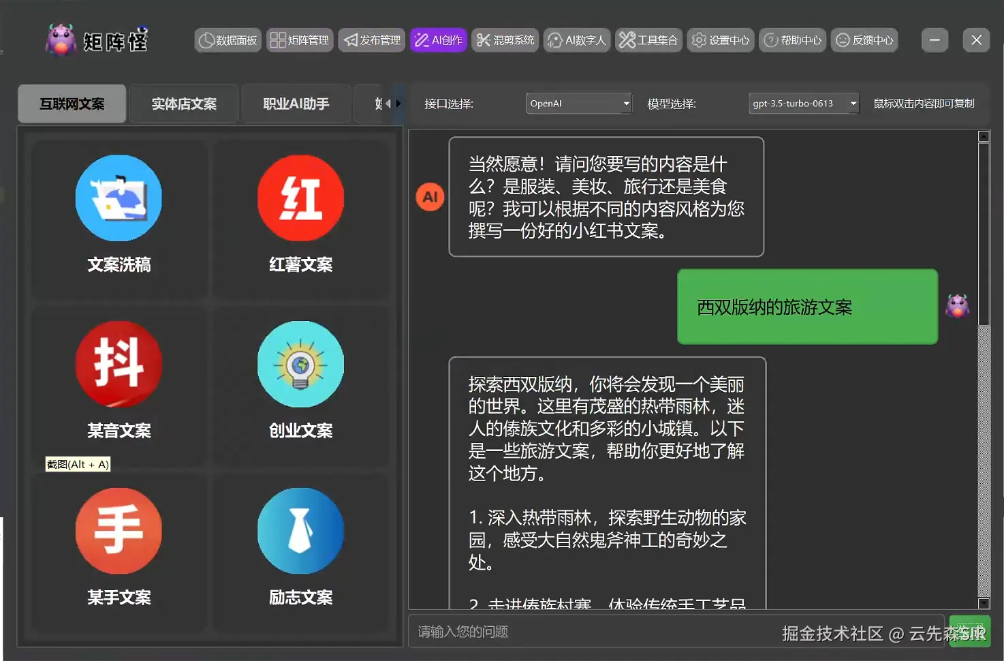Open the 数据面板 toolbar item
Image resolution: width=1004 pixels, height=661 pixels.
(x=228, y=40)
